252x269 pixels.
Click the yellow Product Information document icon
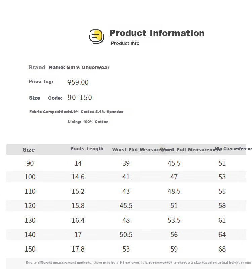[x=97, y=36]
